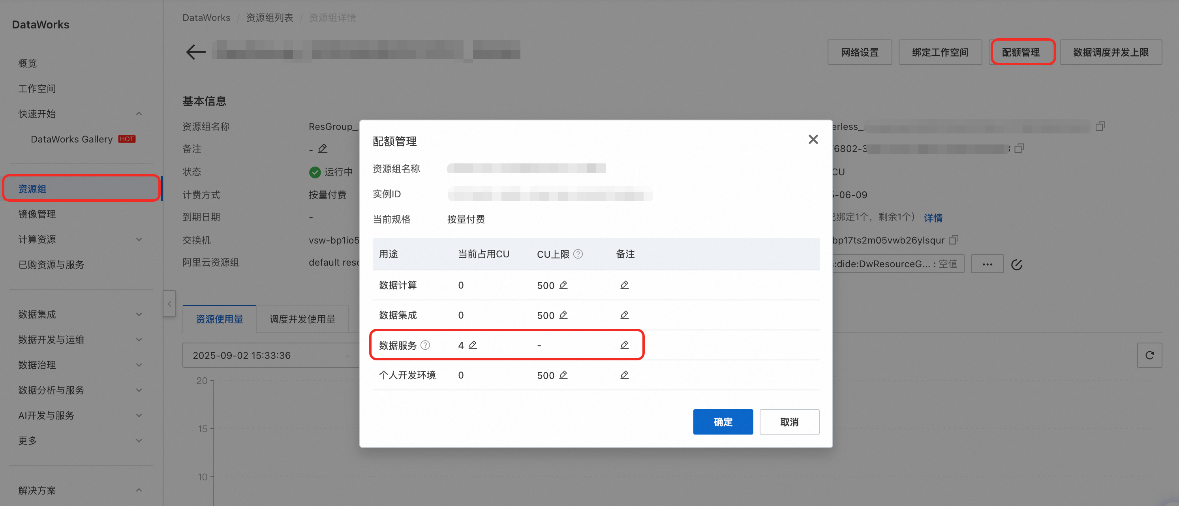Click the circular edit tag icon
Viewport: 1179px width, 506px height.
tap(1016, 264)
